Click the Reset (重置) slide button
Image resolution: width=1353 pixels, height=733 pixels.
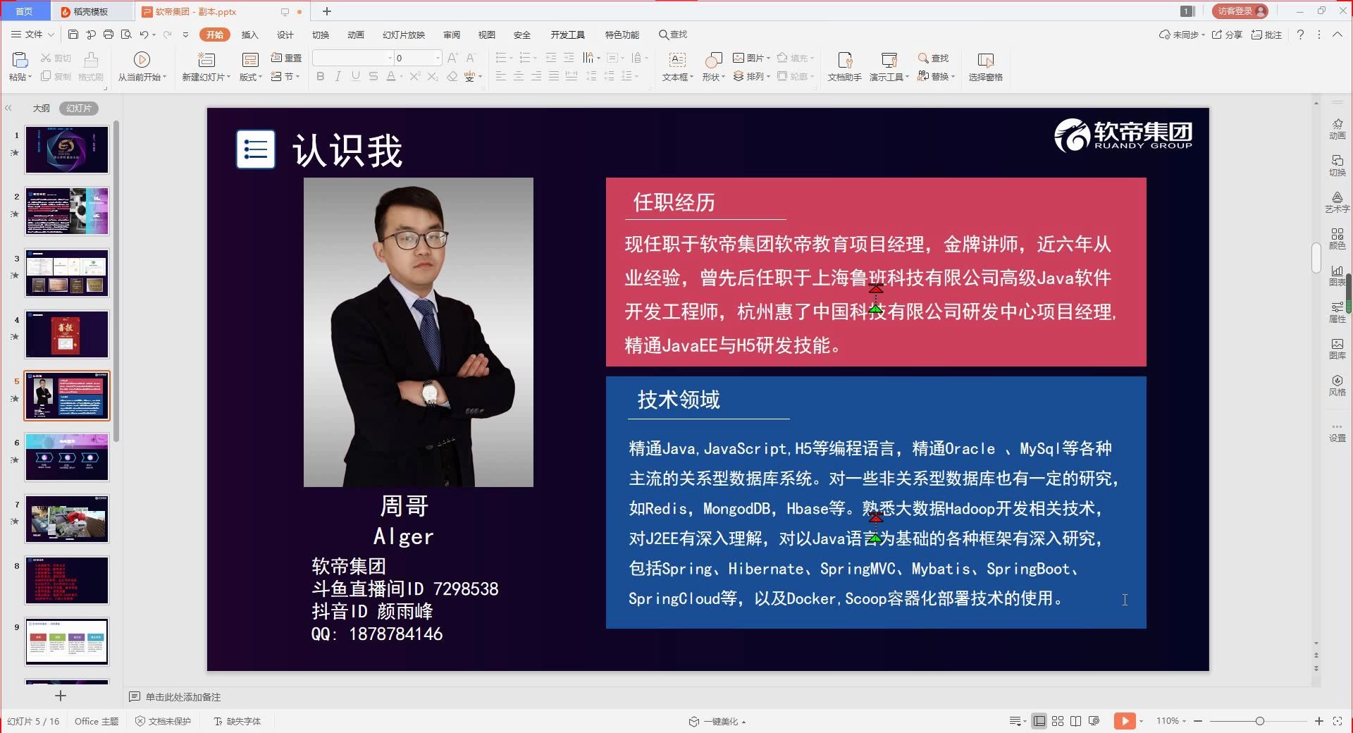(x=286, y=58)
